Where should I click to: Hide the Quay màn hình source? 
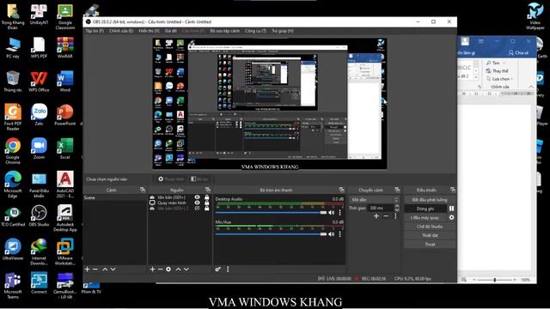point(198,203)
